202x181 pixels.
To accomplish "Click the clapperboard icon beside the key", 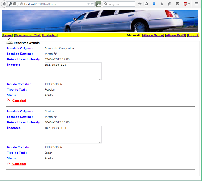I will tap(15, 4).
